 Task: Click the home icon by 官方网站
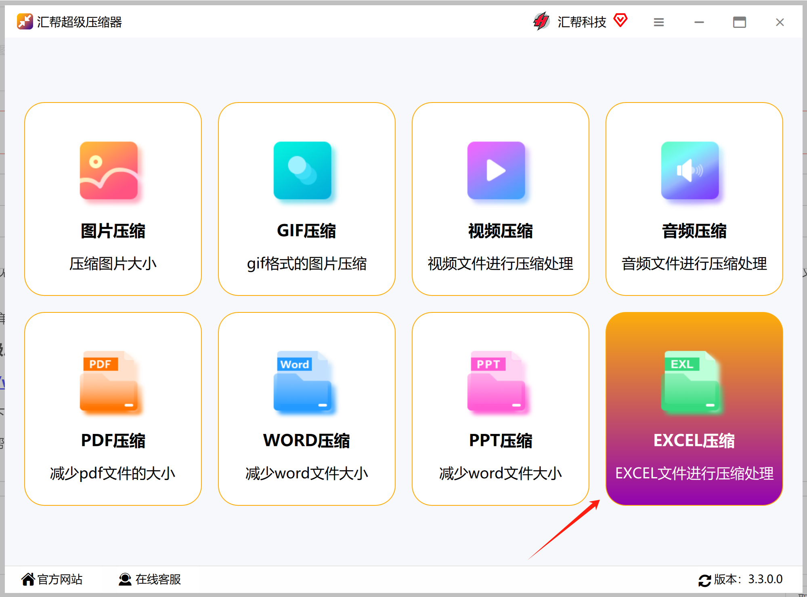[x=28, y=579]
